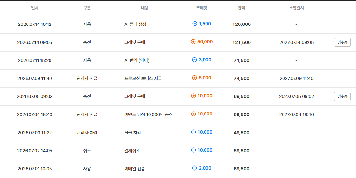This screenshot has width=356, height=178.
Task: Click the minus icon beside 1,500
Action: click(195, 24)
